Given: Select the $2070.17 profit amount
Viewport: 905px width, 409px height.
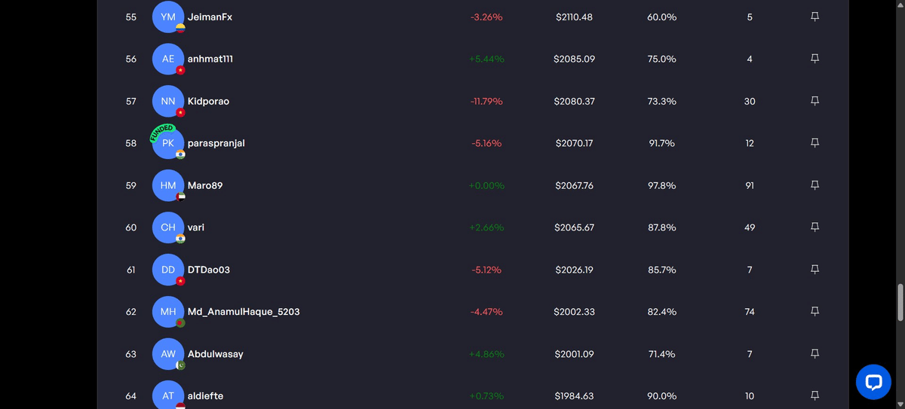Looking at the screenshot, I should 574,143.
